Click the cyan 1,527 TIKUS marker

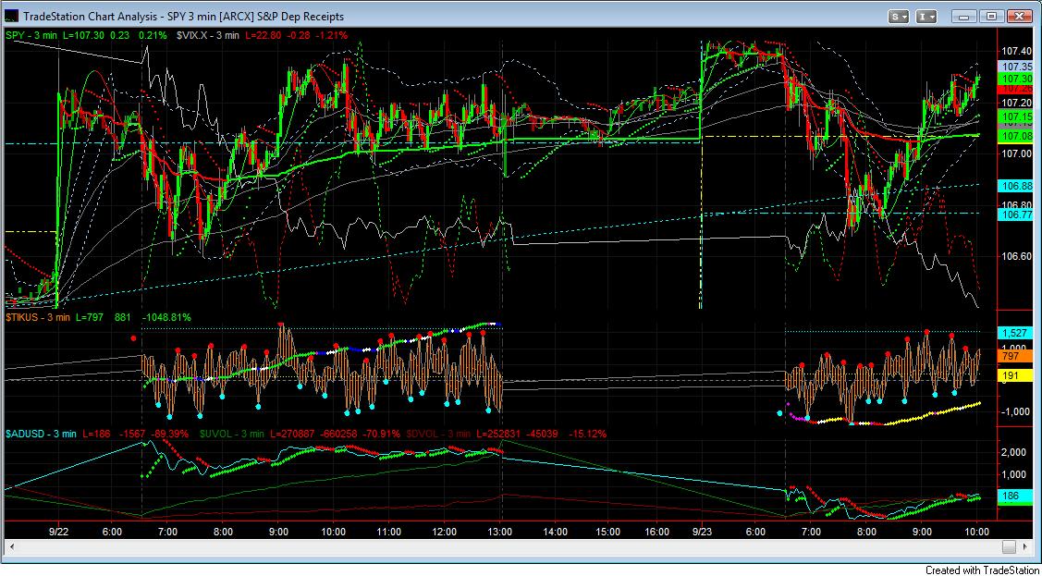[x=1016, y=332]
